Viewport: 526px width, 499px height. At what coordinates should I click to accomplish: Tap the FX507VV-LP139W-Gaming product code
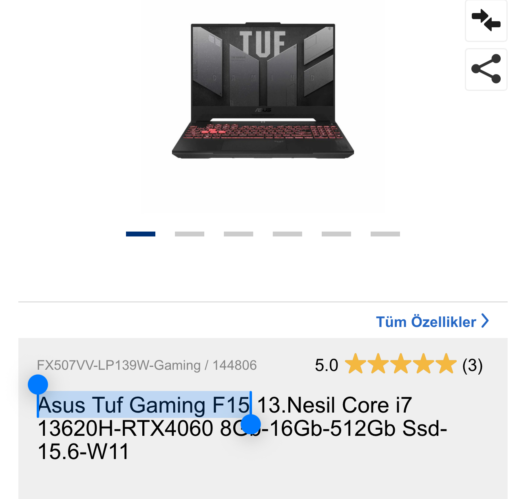[119, 365]
